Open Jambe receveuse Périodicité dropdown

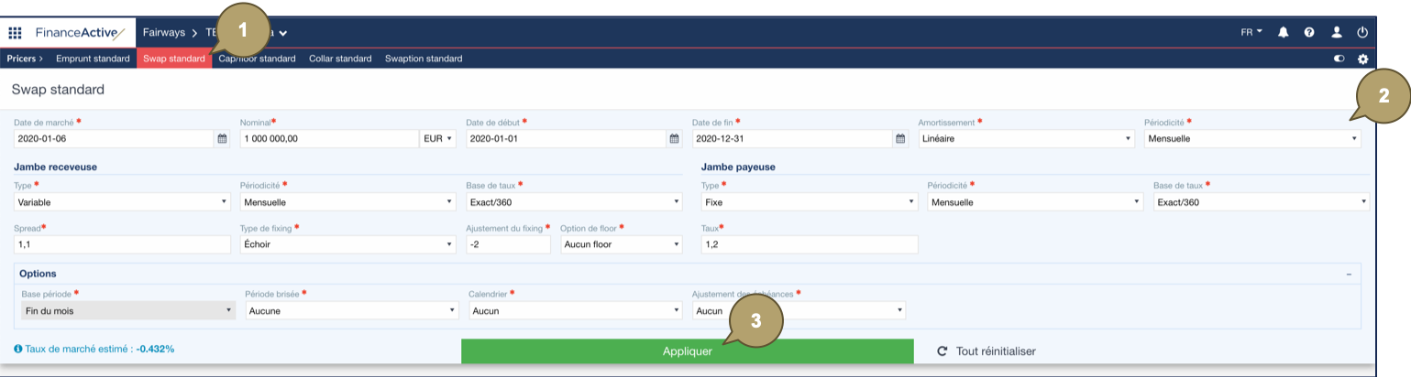pos(348,201)
